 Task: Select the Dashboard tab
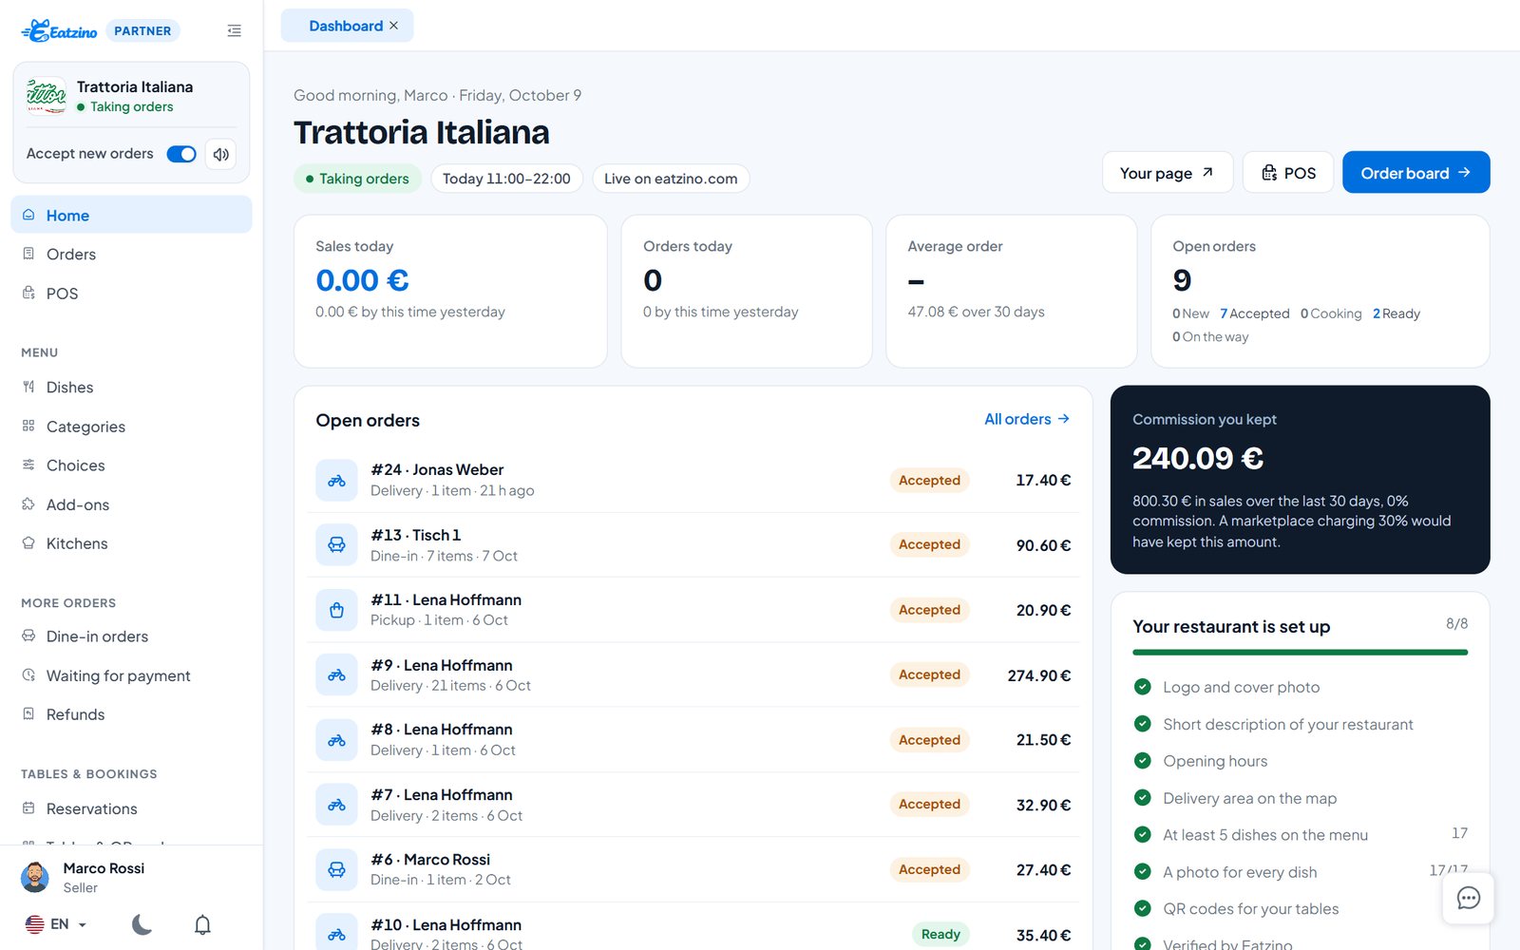pos(347,26)
